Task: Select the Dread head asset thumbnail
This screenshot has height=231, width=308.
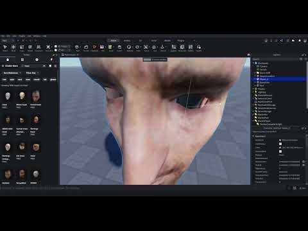Action: pos(36,97)
